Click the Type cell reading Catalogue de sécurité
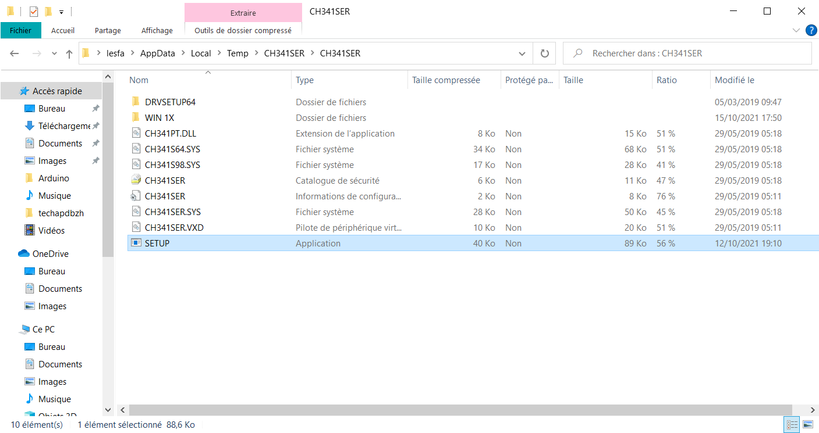This screenshot has height=433, width=819. (x=338, y=181)
